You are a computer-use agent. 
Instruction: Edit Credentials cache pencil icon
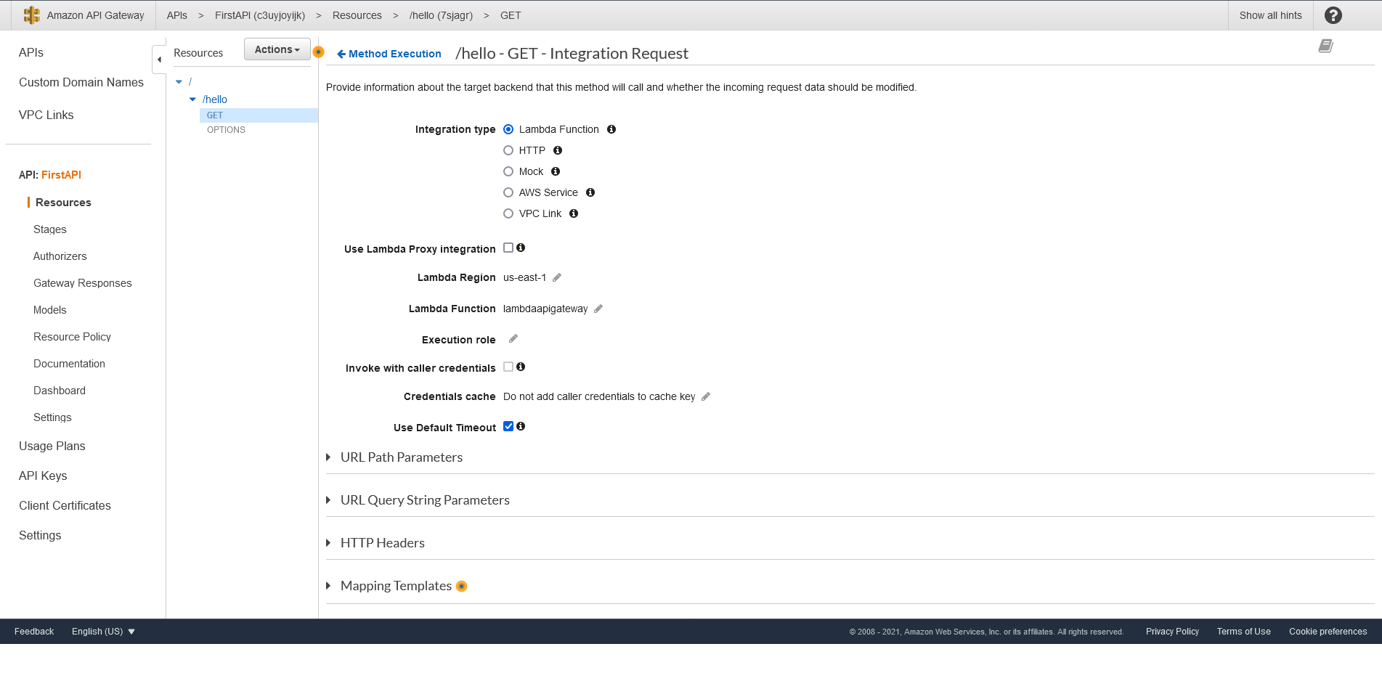click(706, 396)
